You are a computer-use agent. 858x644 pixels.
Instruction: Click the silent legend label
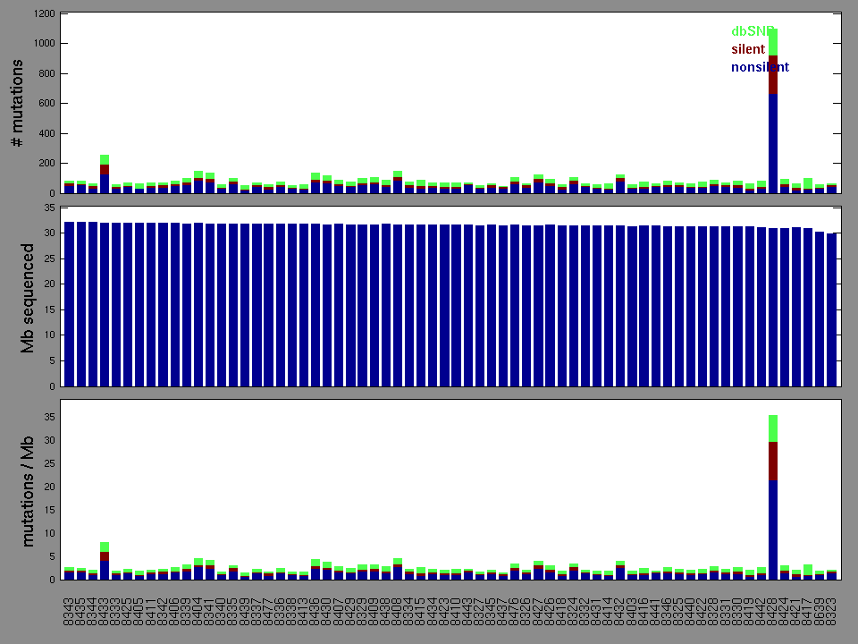747,49
